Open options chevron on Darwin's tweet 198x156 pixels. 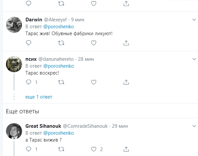point(194,20)
